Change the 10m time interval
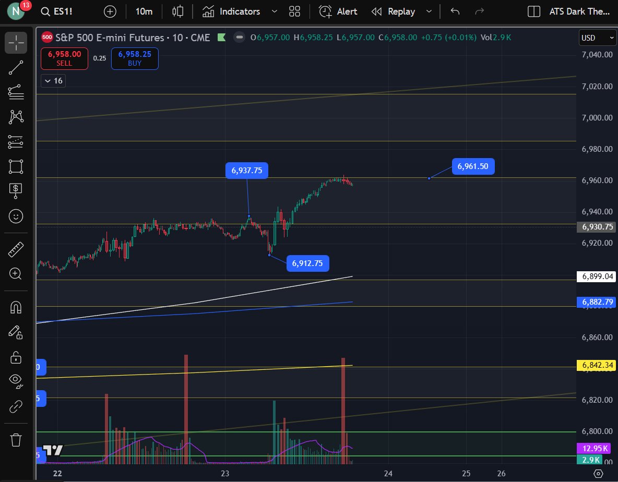618x482 pixels. [144, 11]
